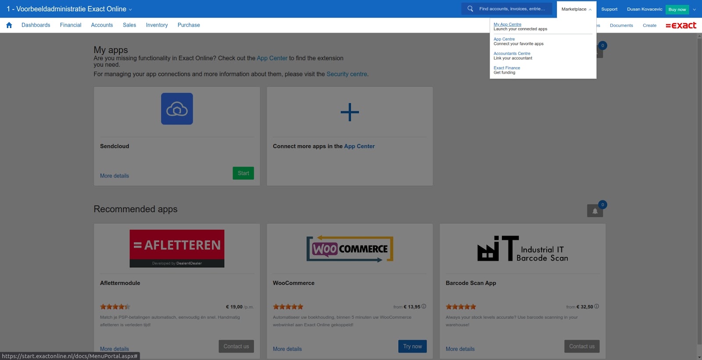Expand the user account chevron
This screenshot has width=702, height=360.
click(x=694, y=10)
